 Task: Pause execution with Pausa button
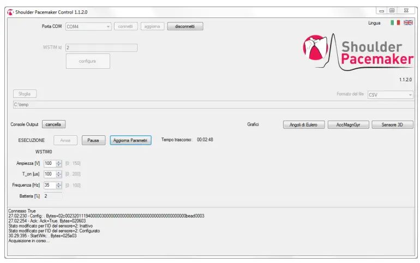pos(93,140)
